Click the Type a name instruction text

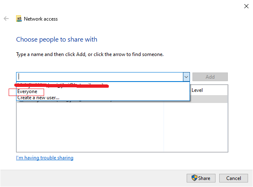tap(90, 54)
